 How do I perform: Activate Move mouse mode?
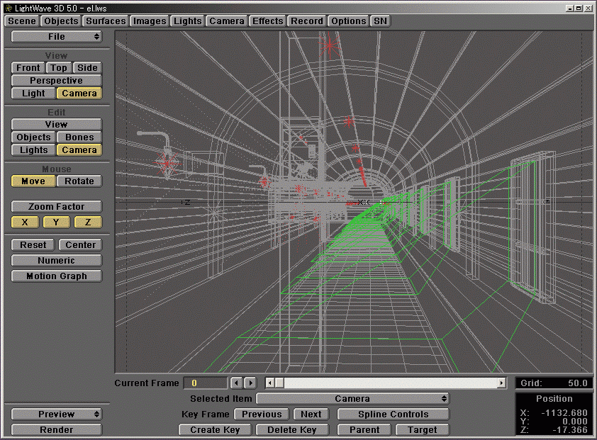[x=33, y=181]
